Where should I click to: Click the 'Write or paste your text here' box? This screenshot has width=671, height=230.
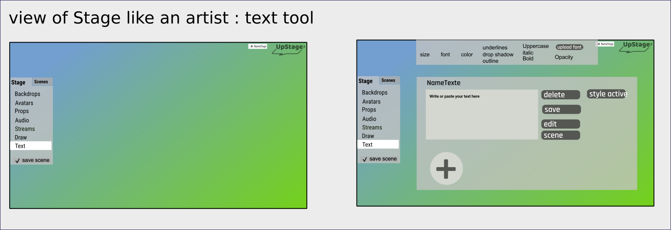click(482, 115)
